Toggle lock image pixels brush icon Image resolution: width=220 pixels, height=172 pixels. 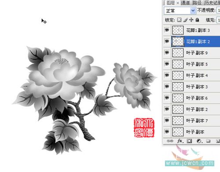tap(185, 20)
